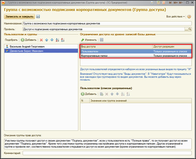Click the magnifier icon in Профиль field
The width and height of the screenshot is (196, 159).
(x=190, y=29)
